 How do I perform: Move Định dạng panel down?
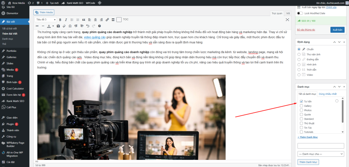click(339, 42)
